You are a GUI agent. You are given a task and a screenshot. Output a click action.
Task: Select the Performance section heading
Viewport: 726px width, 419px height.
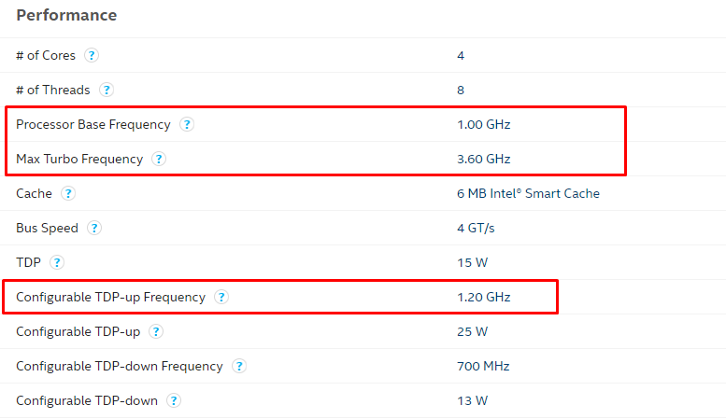click(x=66, y=15)
